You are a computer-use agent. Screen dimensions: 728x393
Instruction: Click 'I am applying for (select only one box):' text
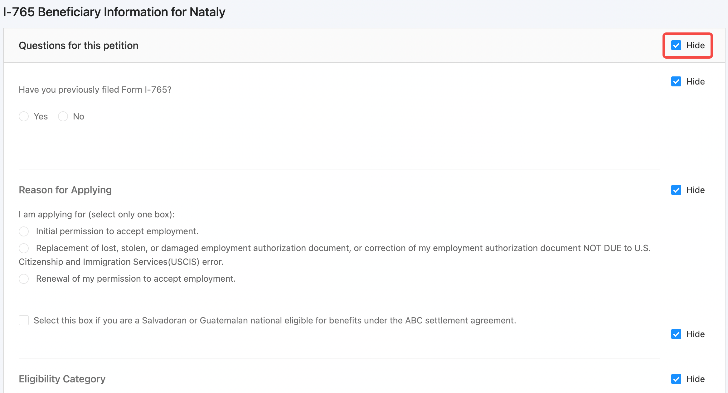[97, 215]
